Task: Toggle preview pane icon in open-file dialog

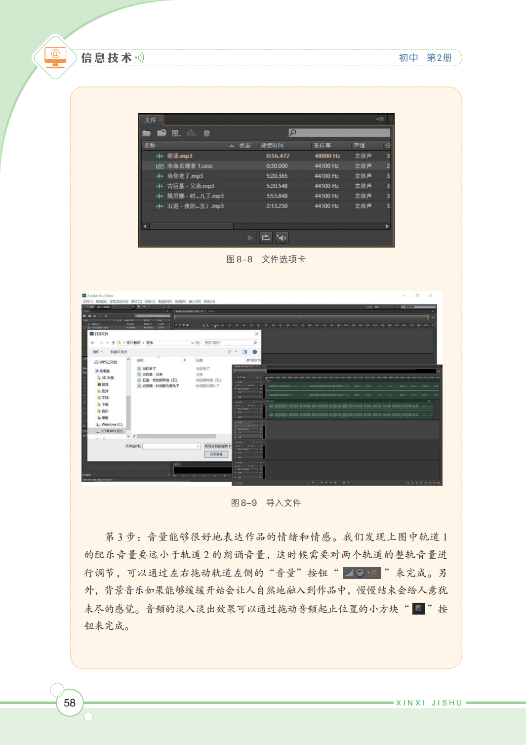Action: [x=244, y=352]
